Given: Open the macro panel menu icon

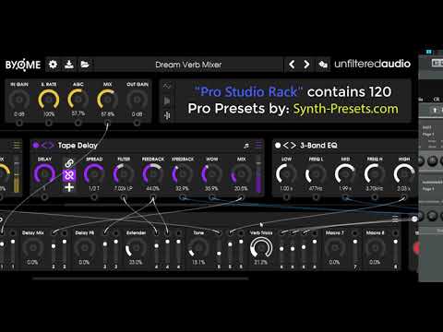Looking at the screenshot, I should tap(395, 219).
